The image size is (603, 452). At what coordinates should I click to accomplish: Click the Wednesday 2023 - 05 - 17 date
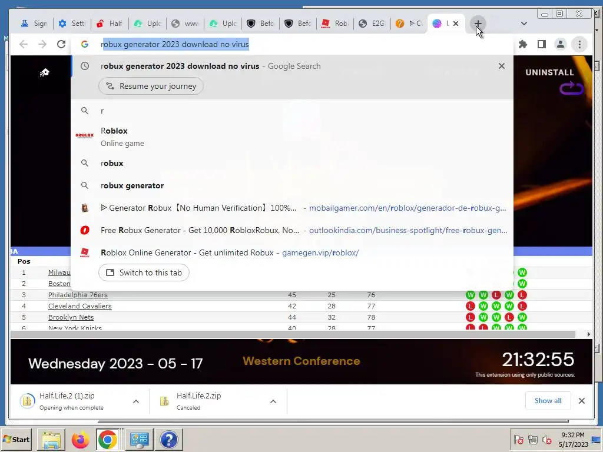click(115, 364)
